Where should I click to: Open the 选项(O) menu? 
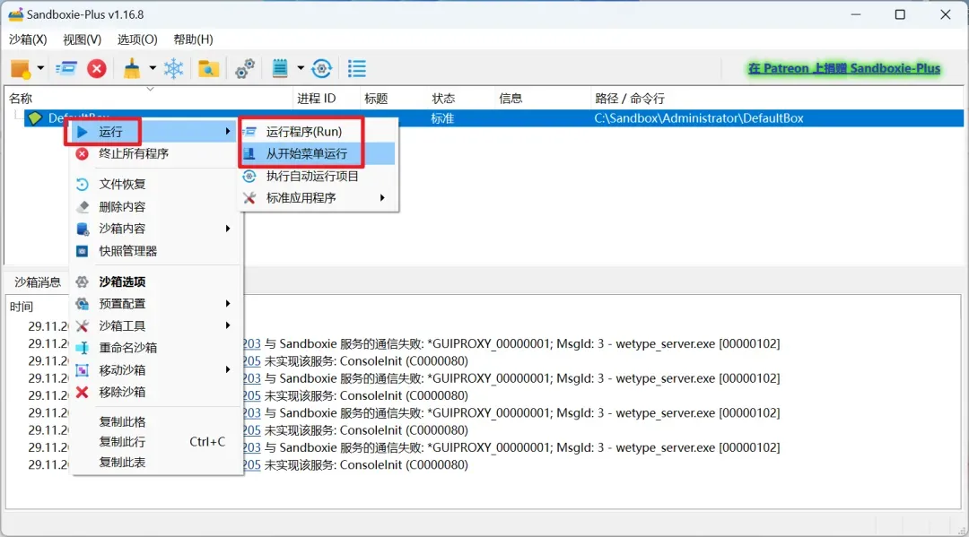click(137, 39)
